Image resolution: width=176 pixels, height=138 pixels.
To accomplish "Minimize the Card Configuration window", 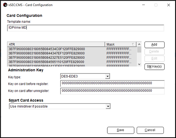I will pyautogui.click(x=143, y=5).
